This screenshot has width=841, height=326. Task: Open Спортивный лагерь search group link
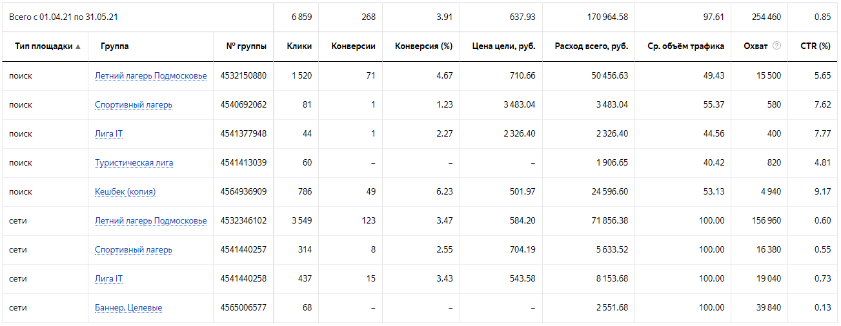(134, 105)
